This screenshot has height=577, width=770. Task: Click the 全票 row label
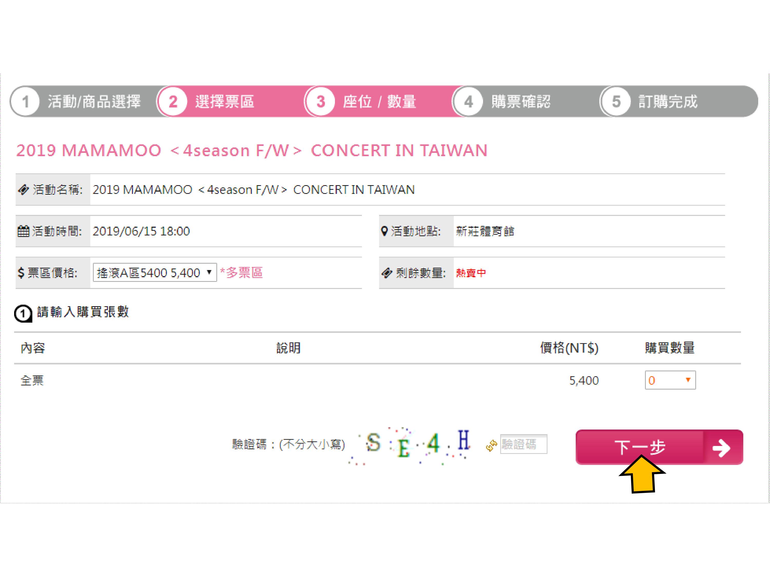tap(32, 381)
